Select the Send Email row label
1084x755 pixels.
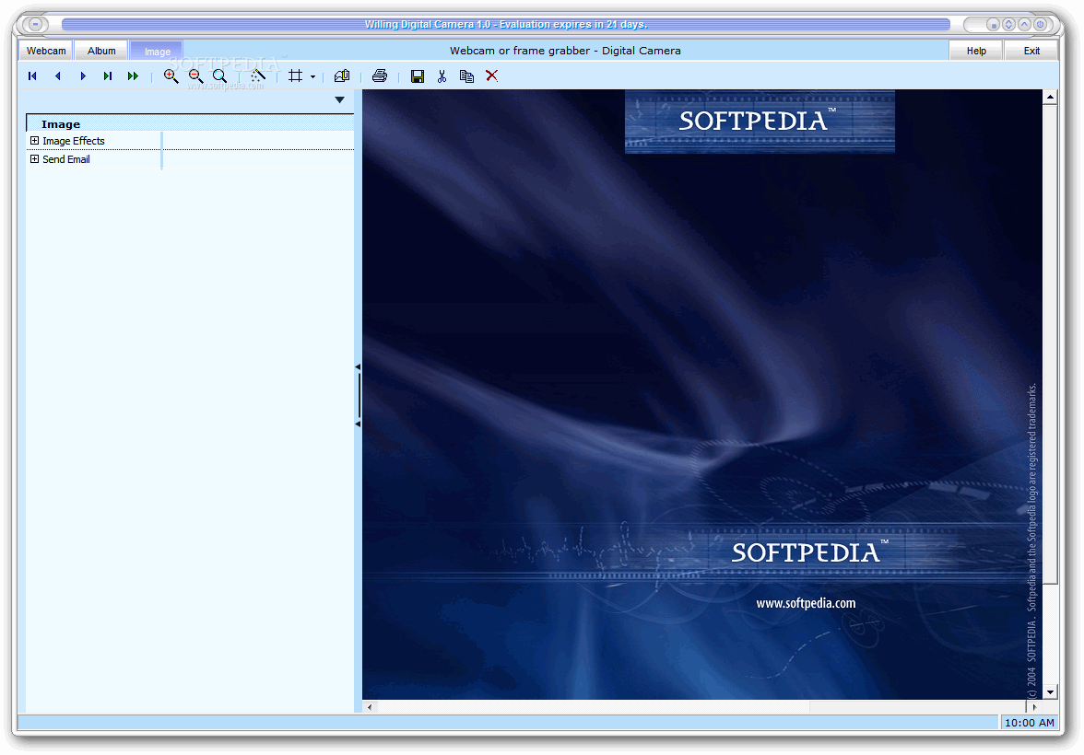(66, 159)
